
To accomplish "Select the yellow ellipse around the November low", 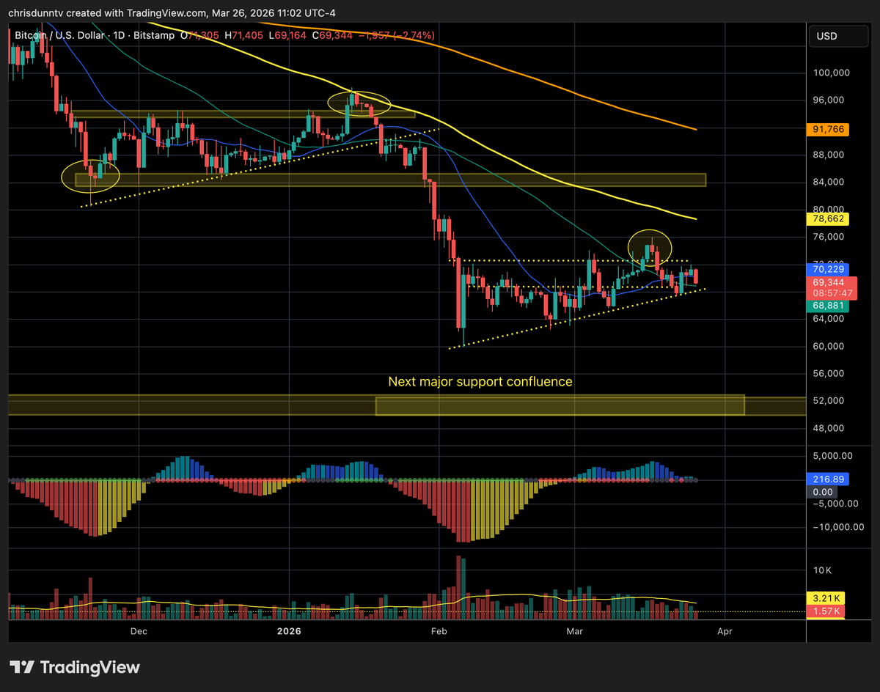I will [91, 177].
